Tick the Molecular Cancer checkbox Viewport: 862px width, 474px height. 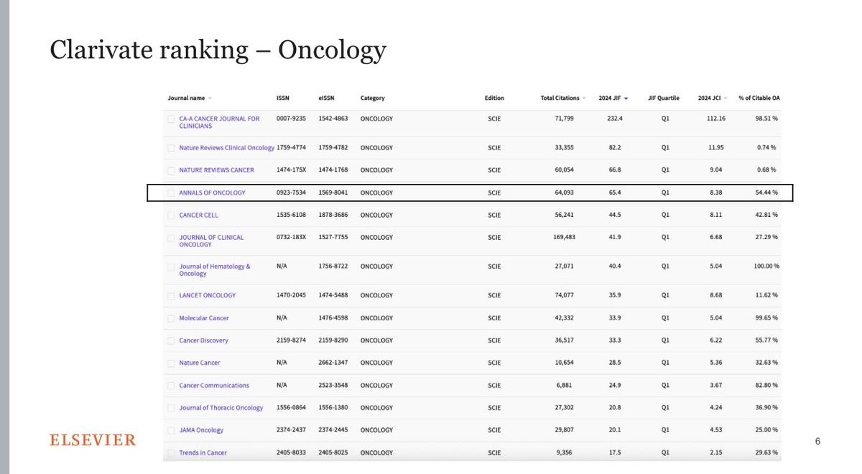[x=171, y=318]
